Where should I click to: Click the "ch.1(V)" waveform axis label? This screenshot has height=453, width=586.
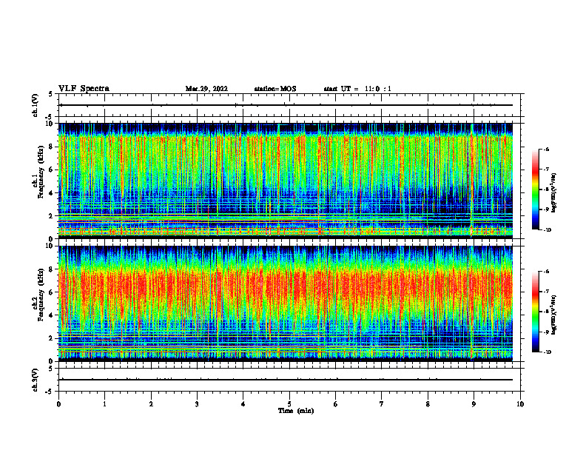click(36, 105)
